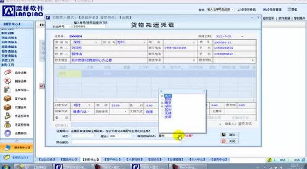Expand the 南京 node in tree popup

[x=162, y=103]
